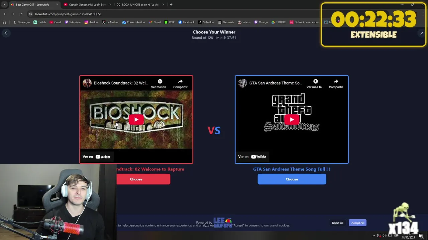Open the Descargas bookmark
Image resolution: width=428 pixels, height=240 pixels.
pyautogui.click(x=21, y=22)
